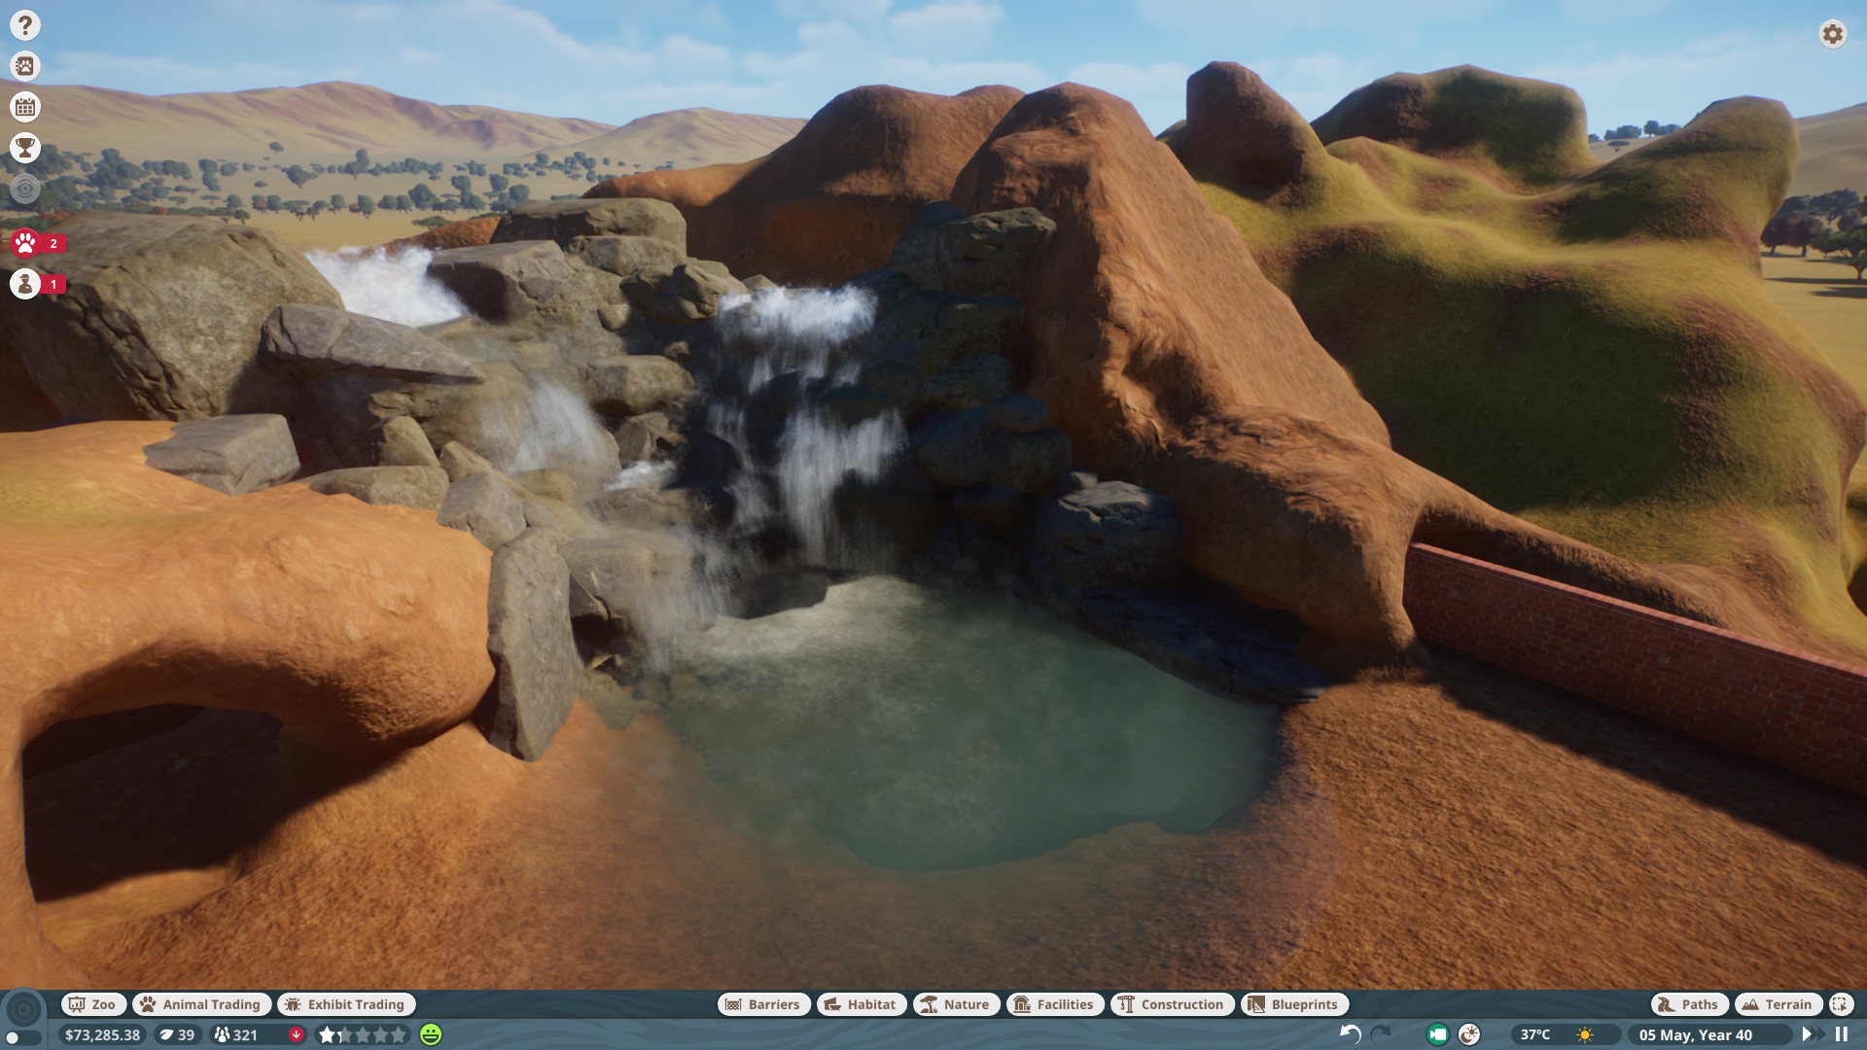Open Animal Trading menu
This screenshot has width=1867, height=1050.
[x=201, y=1004]
